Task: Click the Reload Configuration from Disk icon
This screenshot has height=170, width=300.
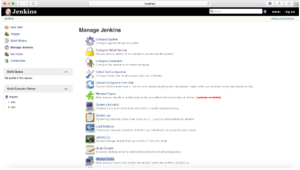Action: point(90,84)
